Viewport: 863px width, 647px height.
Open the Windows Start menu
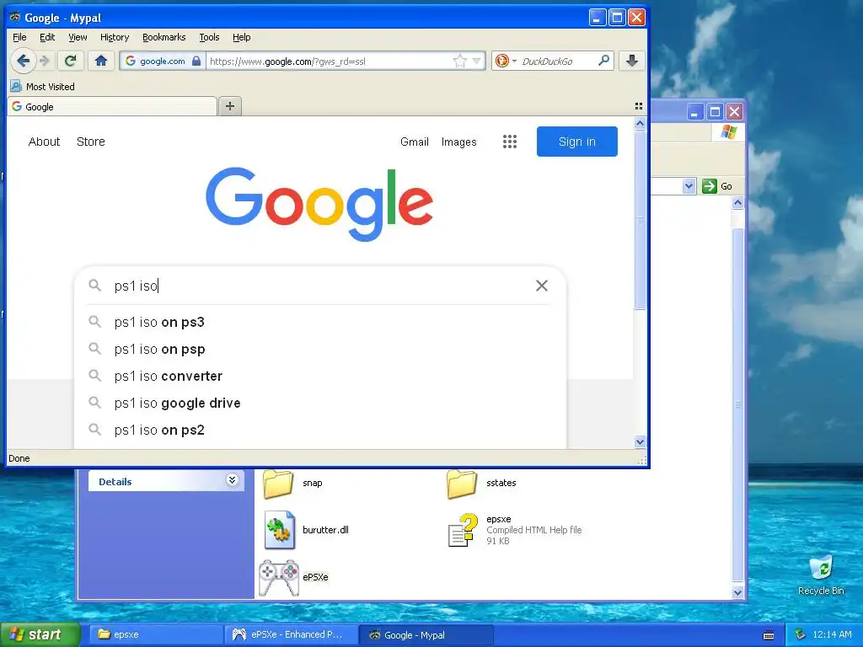tap(40, 635)
